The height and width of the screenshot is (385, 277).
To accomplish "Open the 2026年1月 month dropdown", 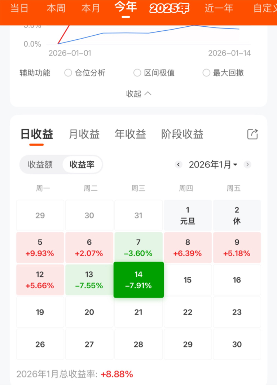I will coord(213,165).
